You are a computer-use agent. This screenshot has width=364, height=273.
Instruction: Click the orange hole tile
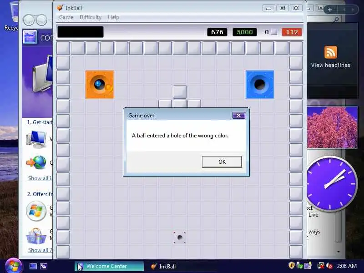coord(100,85)
